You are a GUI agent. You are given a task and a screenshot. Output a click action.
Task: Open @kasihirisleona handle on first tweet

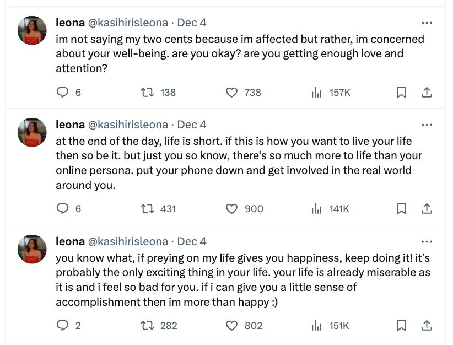[128, 23]
